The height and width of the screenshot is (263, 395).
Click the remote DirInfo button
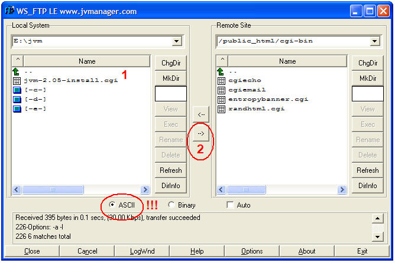(x=368, y=186)
